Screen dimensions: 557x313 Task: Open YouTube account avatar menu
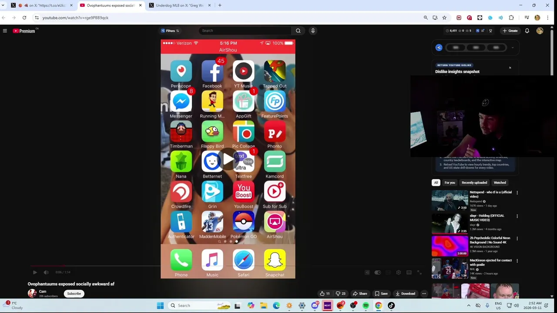pos(540,31)
